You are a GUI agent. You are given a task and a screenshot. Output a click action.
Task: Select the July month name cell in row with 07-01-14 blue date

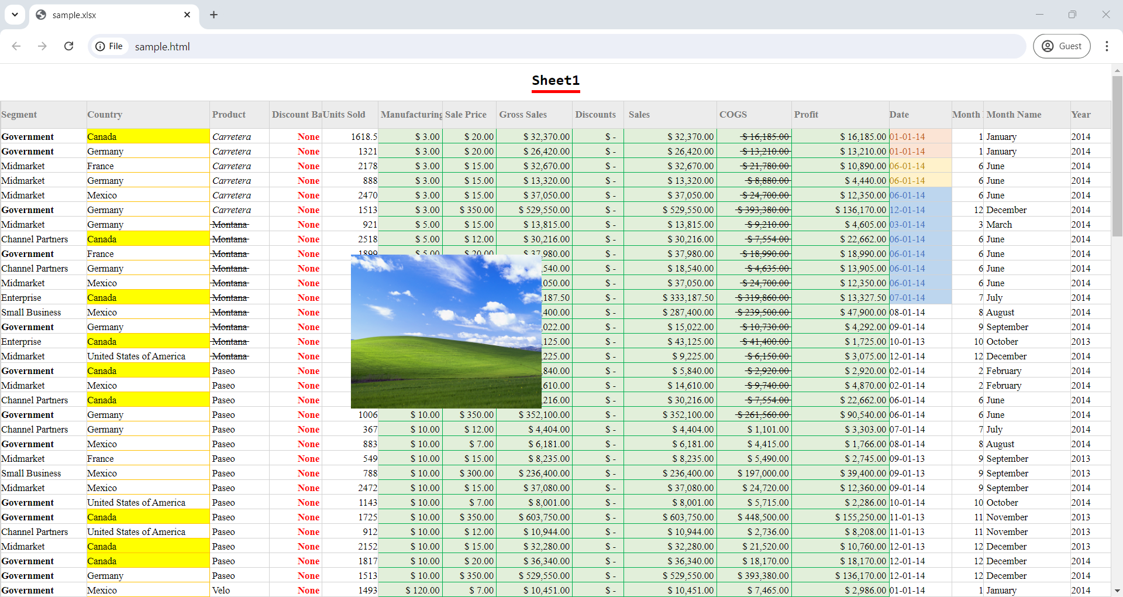click(1026, 297)
